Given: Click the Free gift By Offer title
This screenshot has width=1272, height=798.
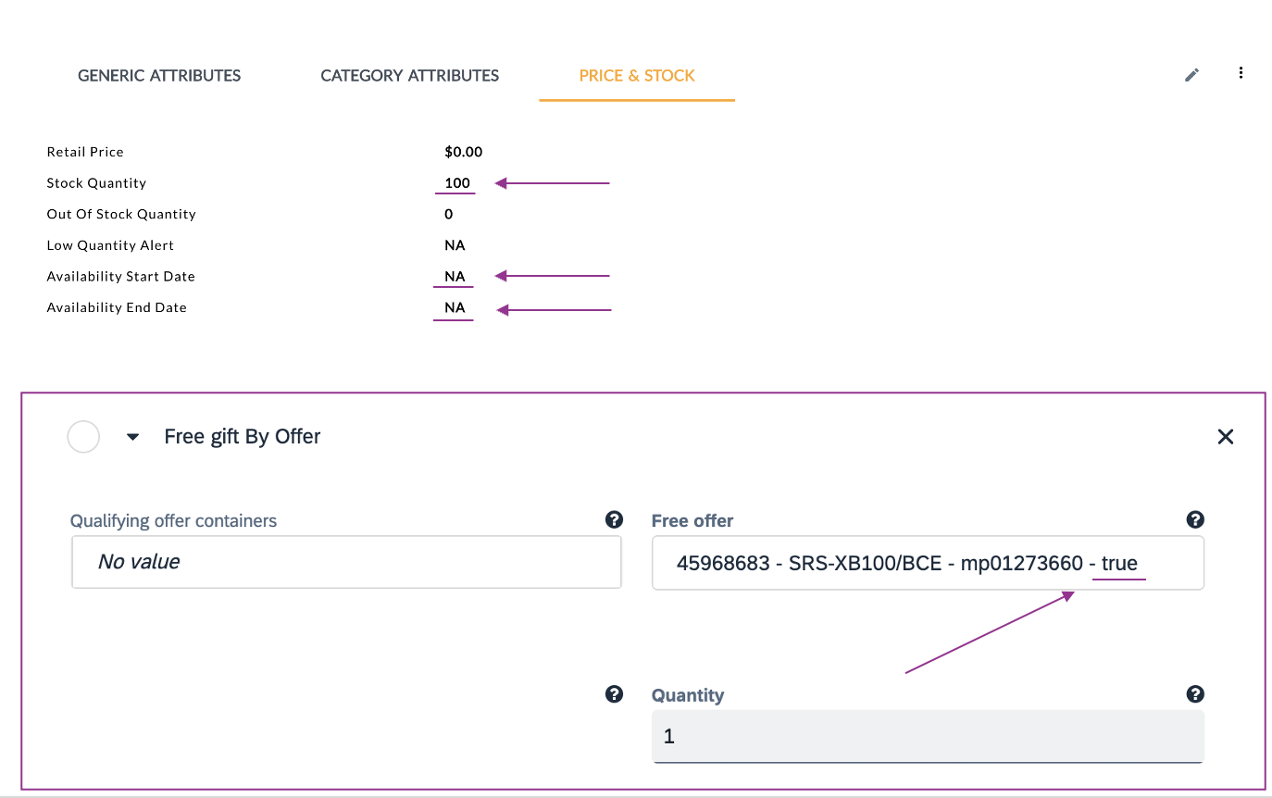Looking at the screenshot, I should point(243,437).
